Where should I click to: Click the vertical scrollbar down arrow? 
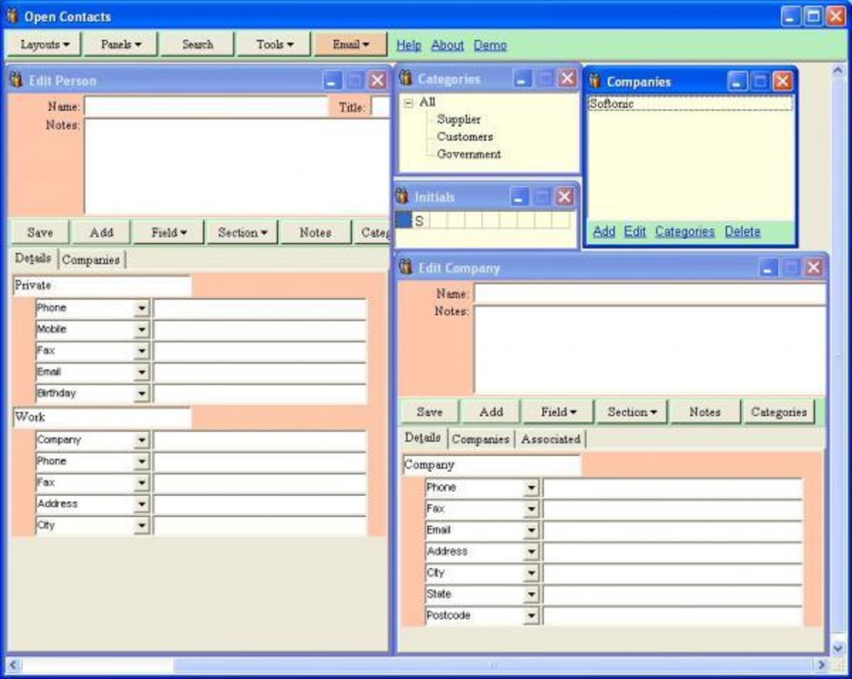(838, 647)
